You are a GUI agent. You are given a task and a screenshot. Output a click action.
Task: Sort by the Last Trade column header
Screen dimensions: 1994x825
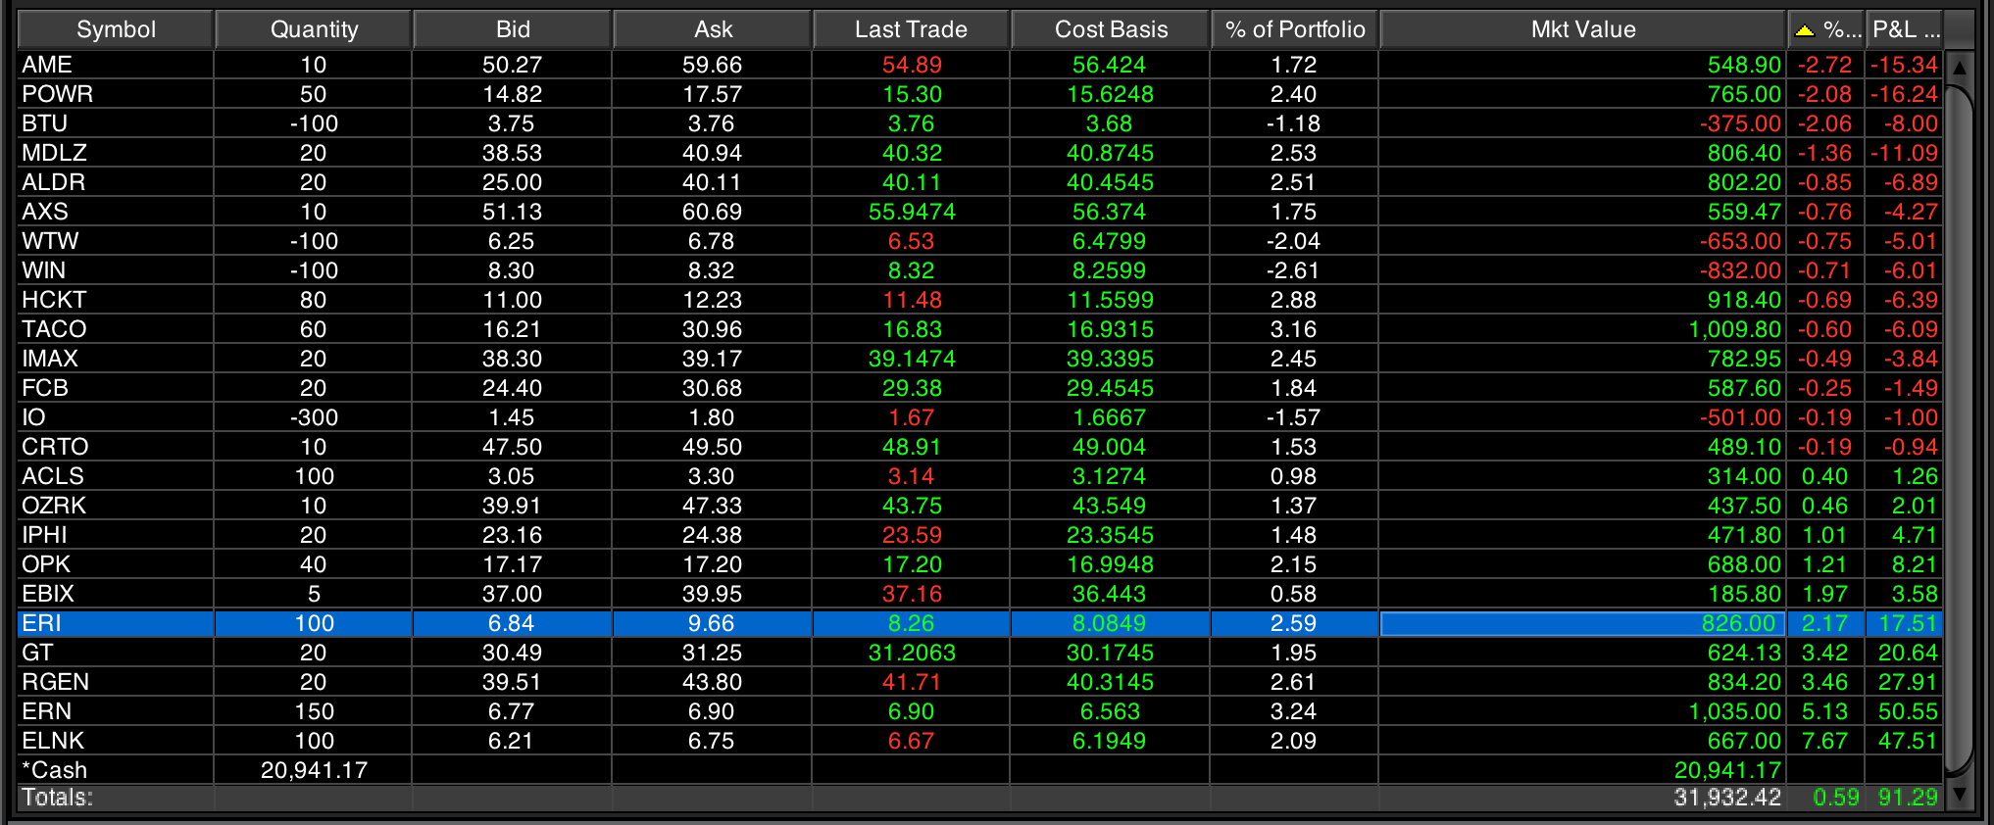click(x=911, y=29)
